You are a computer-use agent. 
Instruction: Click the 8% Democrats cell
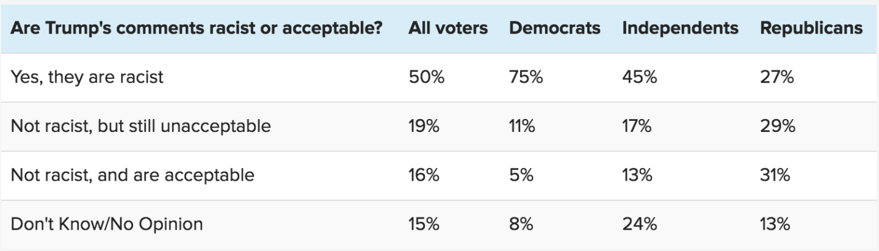tap(521, 224)
